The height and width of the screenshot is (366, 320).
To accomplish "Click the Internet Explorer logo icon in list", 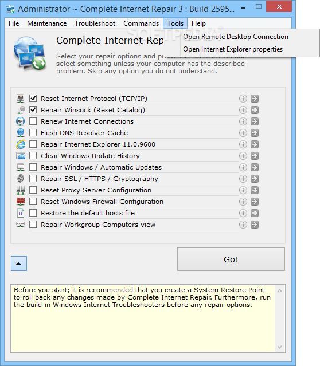I will [x=21, y=144].
